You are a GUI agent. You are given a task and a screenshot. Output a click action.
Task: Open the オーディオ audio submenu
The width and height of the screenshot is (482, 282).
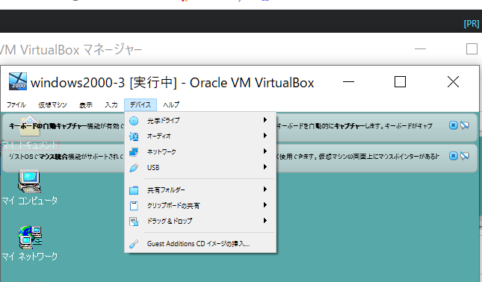coord(200,136)
